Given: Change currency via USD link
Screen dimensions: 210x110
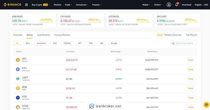Looking at the screenshot, I should click(x=206, y=5).
